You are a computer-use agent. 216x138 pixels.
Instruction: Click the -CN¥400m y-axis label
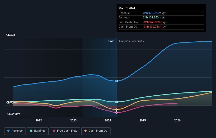click(x=13, y=114)
